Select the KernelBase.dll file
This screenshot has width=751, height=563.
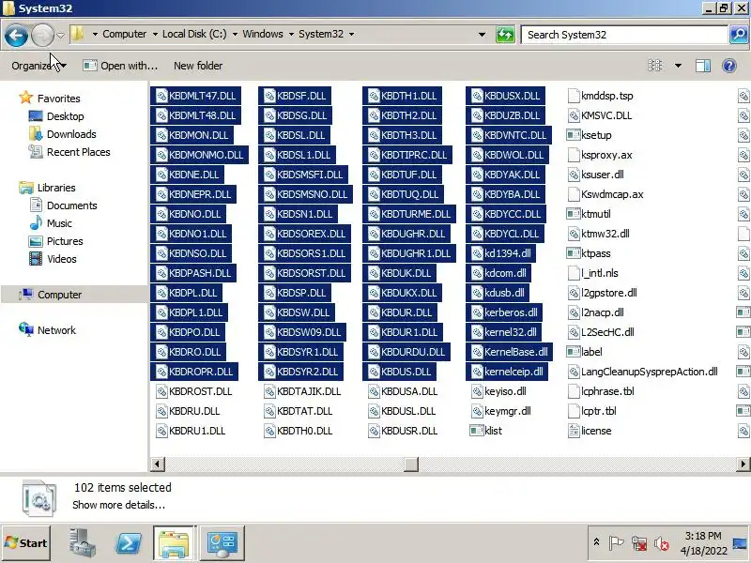[x=510, y=352]
